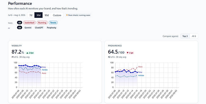Click the Adidas label in Visibility chart
Screen dimensions: 206x104
click(x=45, y=70)
